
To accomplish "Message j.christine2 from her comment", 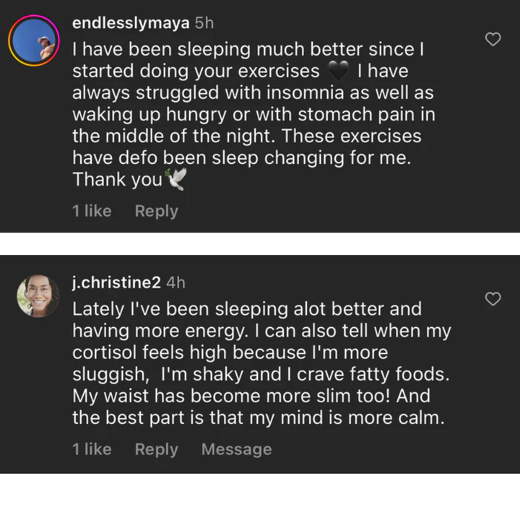I will [x=236, y=449].
